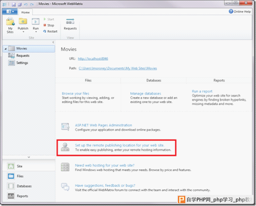Screen dimensions: 256x206
Task: Open Have suggestions, feedback or bugs link
Action: click(105, 185)
